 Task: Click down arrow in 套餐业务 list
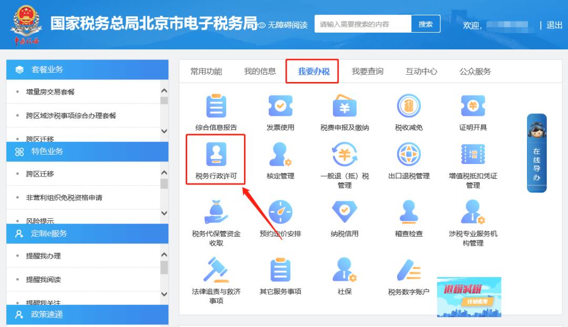point(164,131)
